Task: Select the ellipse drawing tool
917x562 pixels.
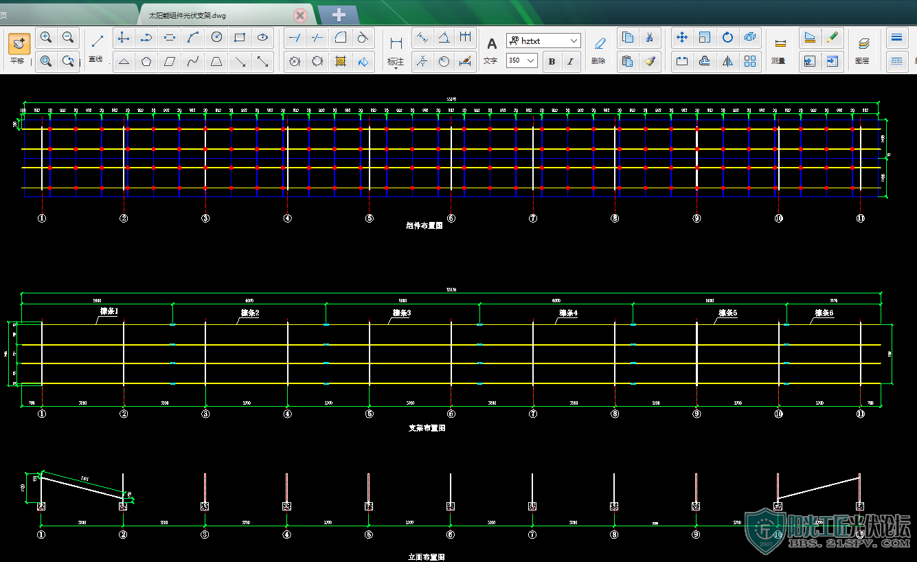Action: (262, 38)
